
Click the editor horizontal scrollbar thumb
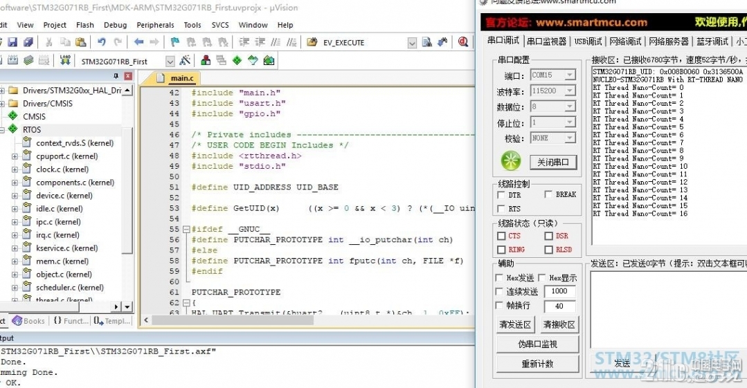coord(233,320)
